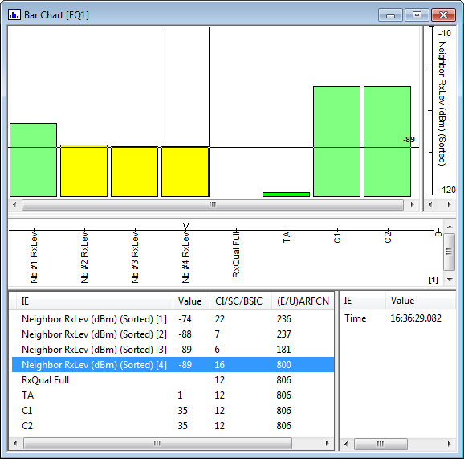Click the green C1 bar

[x=336, y=141]
